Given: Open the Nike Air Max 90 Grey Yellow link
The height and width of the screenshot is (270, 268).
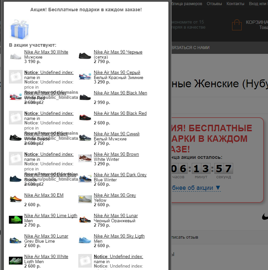Looking at the screenshot, I should pyautogui.click(x=115, y=198).
